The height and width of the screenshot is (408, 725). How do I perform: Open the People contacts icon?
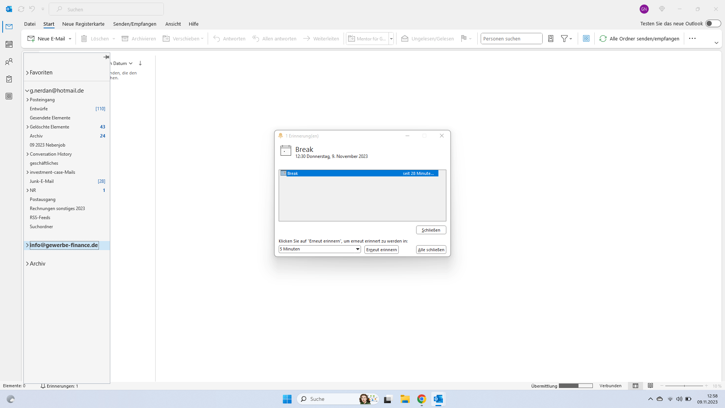(9, 62)
